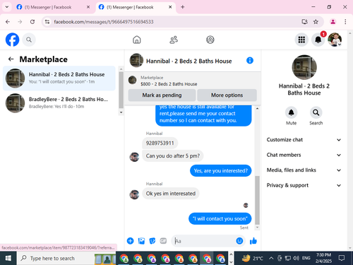This screenshot has height=265, width=353.
Task: Open Chrome three-dot menu
Action: 345,22
